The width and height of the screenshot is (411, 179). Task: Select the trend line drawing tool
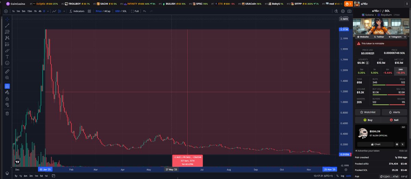pos(7,25)
